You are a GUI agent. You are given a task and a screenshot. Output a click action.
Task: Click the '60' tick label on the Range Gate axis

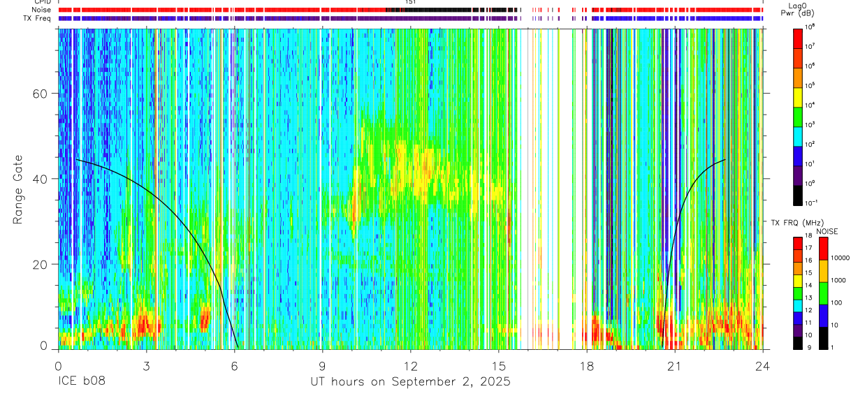click(41, 94)
